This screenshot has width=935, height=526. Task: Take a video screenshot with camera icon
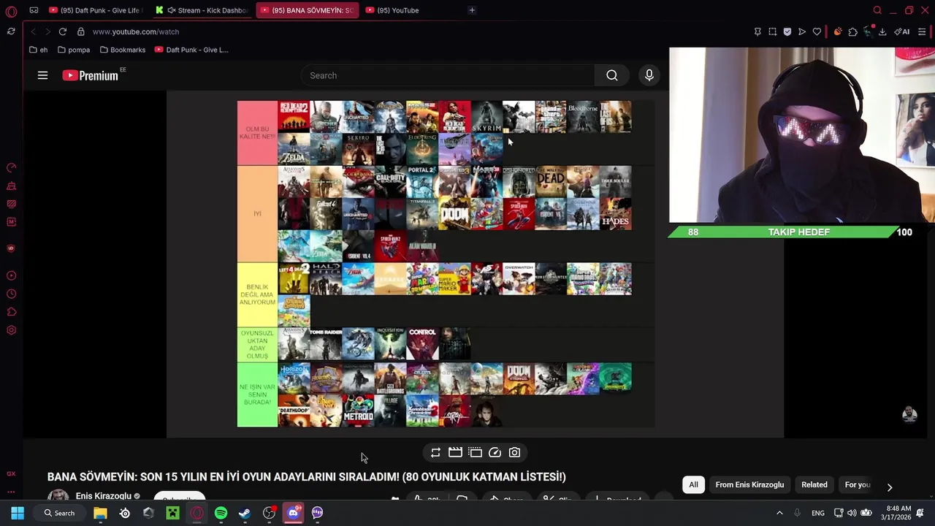514,453
